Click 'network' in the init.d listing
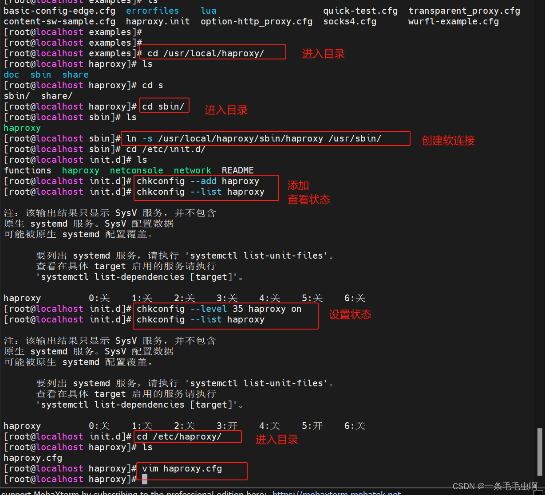The height and width of the screenshot is (495, 545). (x=192, y=170)
